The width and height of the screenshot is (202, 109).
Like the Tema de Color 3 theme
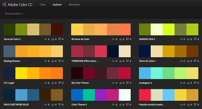pos(53,39)
